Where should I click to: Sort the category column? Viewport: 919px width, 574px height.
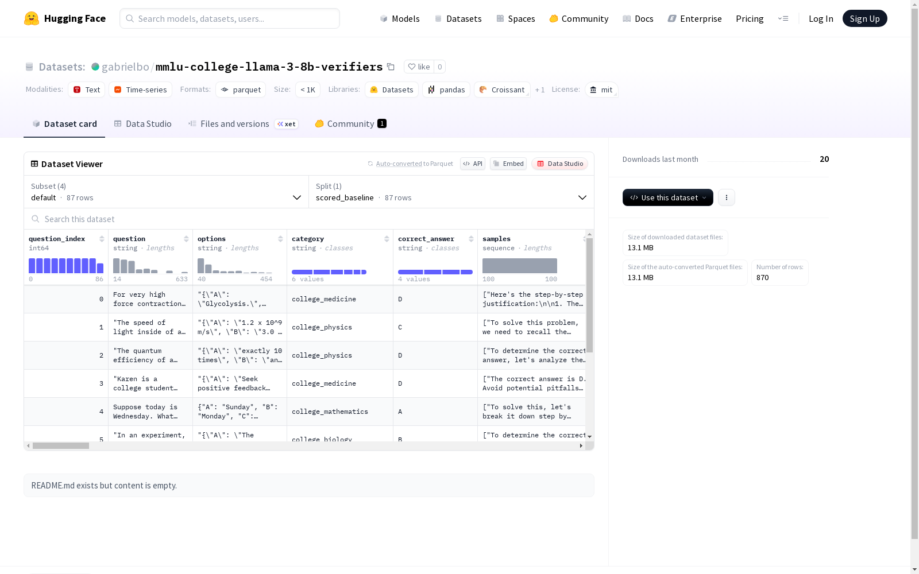[x=387, y=239]
